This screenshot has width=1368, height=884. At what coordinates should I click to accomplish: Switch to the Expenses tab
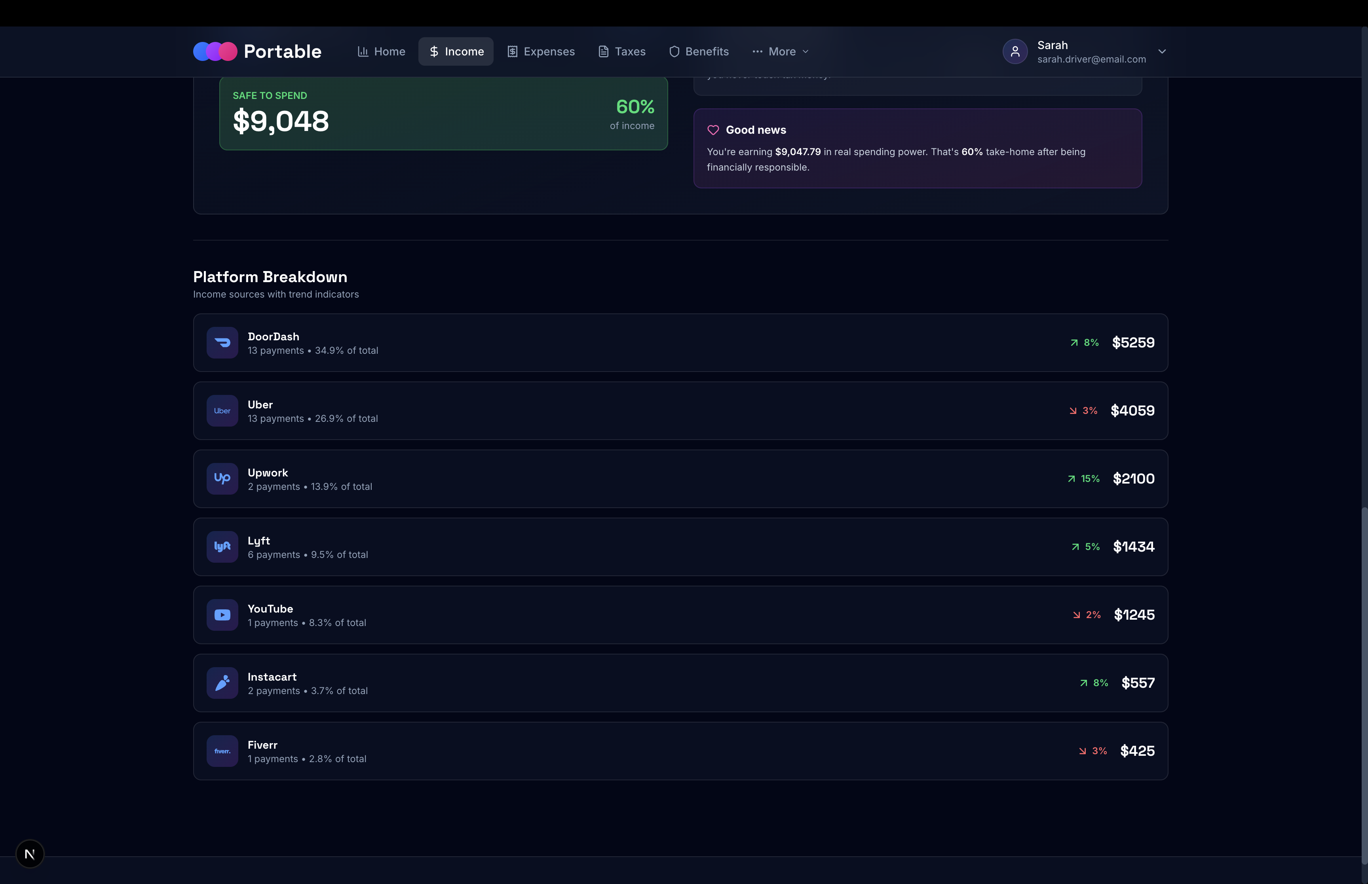[541, 52]
